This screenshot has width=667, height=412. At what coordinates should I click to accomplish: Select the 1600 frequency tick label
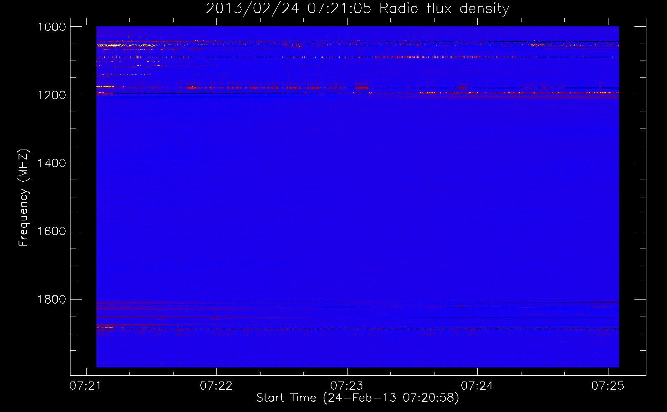52,232
